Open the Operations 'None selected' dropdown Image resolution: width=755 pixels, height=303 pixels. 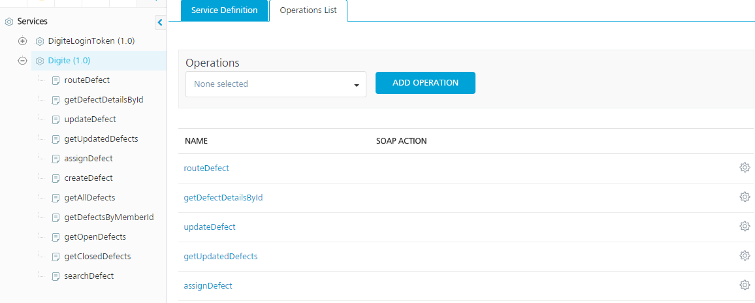[276, 84]
